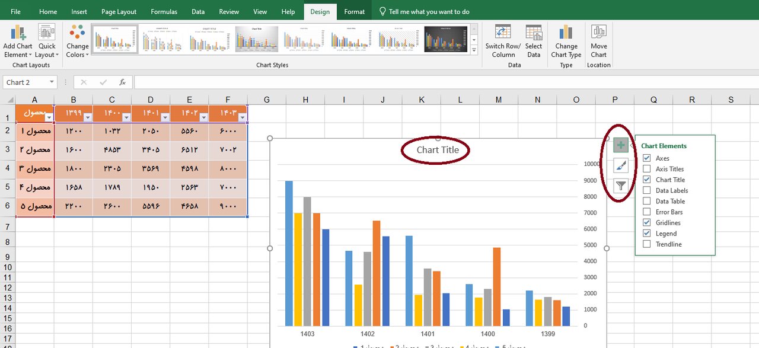Open the Select Data dialog

click(x=534, y=33)
